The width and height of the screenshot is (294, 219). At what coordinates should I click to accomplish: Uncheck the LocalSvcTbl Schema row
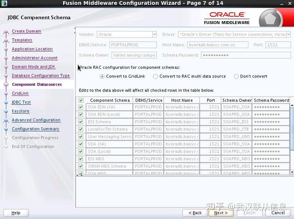click(81, 129)
